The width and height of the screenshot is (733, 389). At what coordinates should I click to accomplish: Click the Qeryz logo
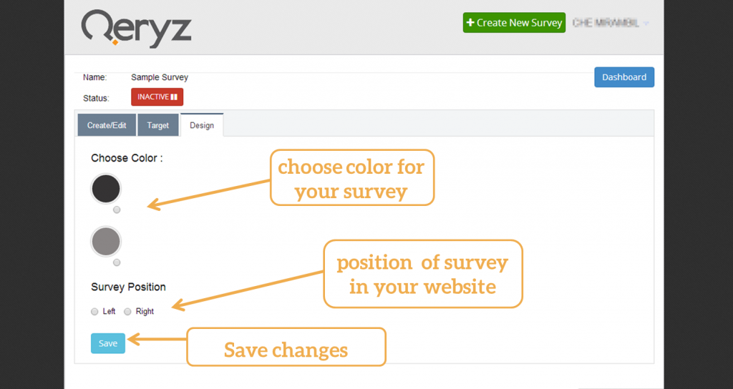point(137,29)
